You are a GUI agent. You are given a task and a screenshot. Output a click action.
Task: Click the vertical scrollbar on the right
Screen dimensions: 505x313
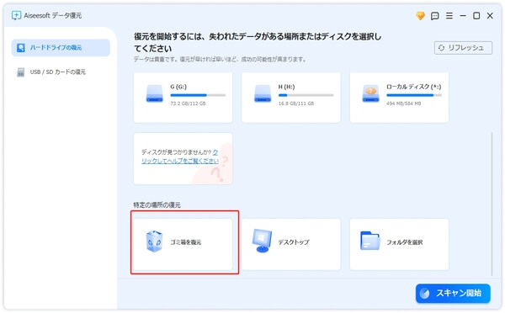[492, 204]
